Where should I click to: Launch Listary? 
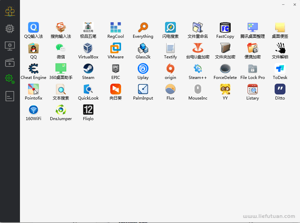pos(253,89)
